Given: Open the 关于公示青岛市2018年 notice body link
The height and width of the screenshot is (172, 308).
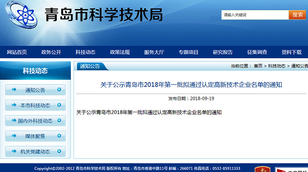Looking at the screenshot, I should point(149,112).
